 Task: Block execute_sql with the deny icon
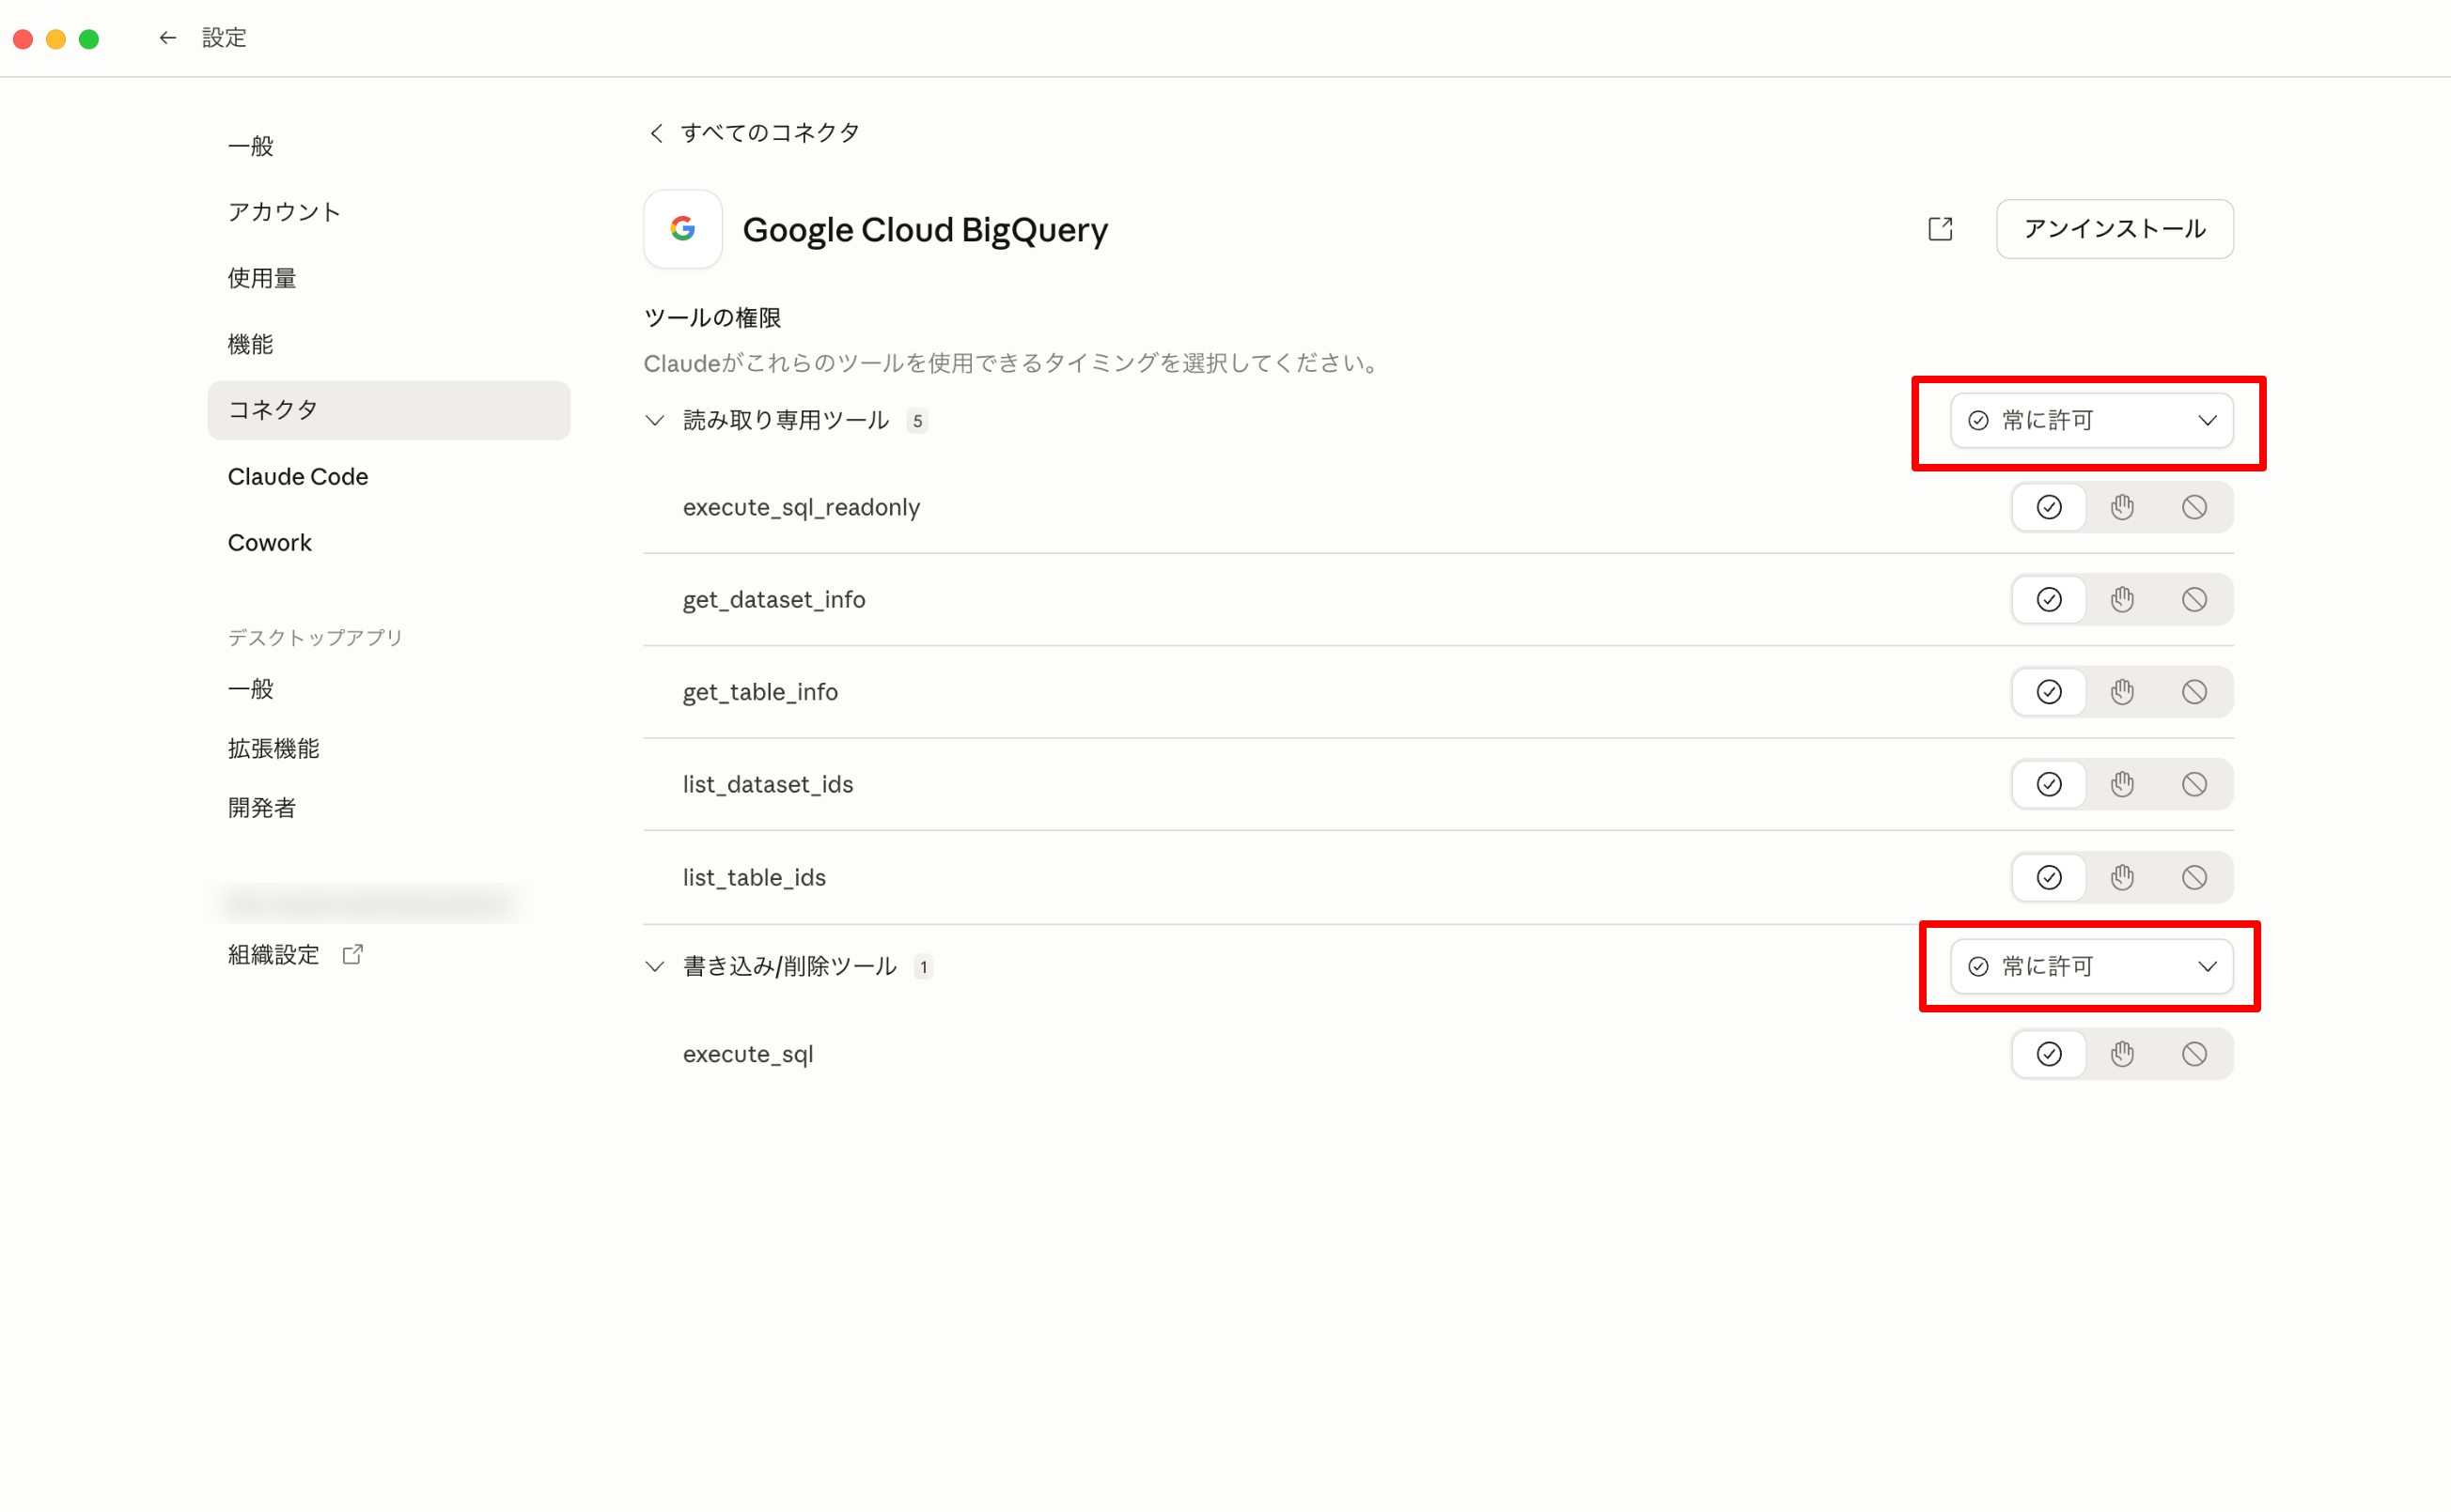click(2193, 1054)
